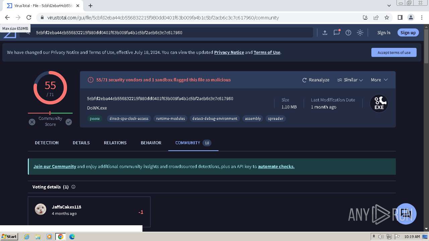Click the file hash text in header
This screenshot has width=429, height=241.
tap(160, 98)
